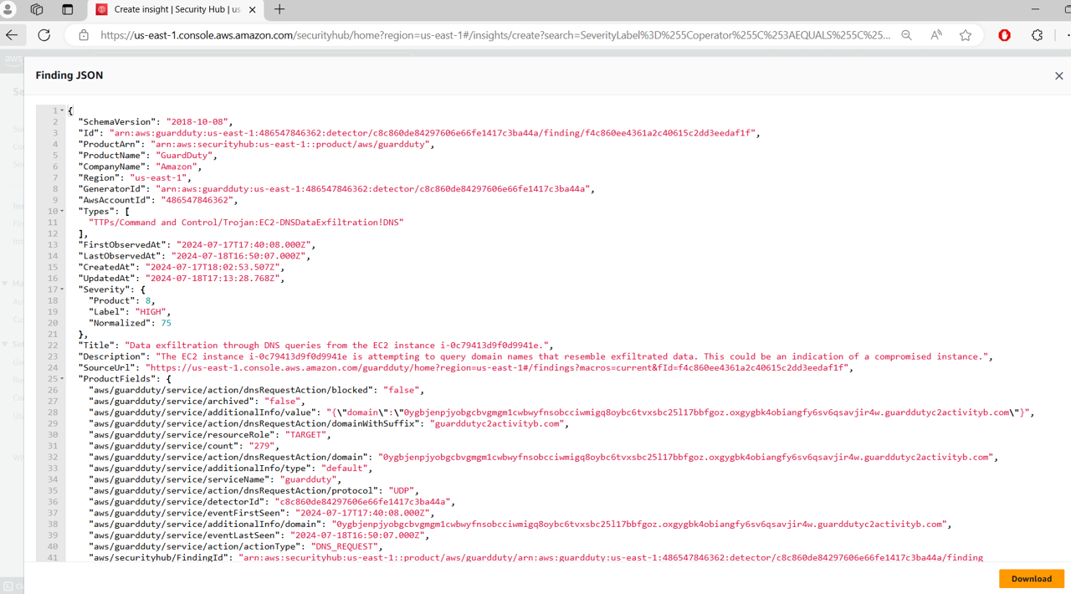Select the Description text on line 23
The image size is (1071, 594).
click(x=572, y=356)
